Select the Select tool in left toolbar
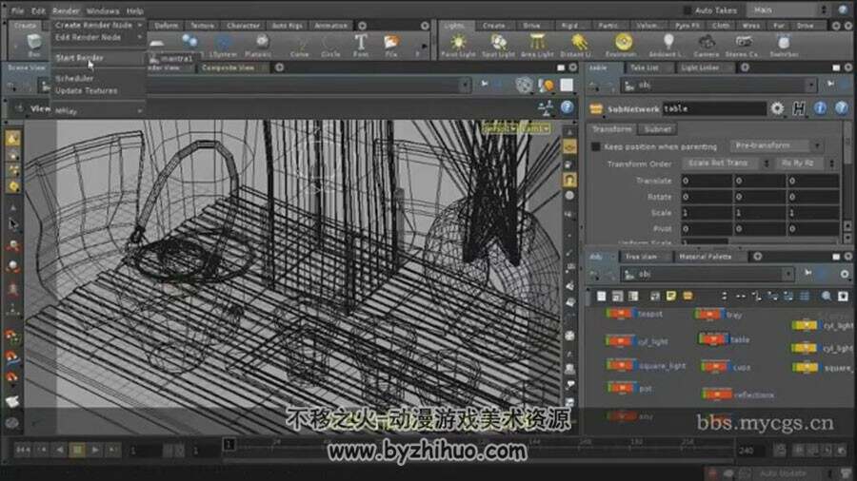857x481 pixels. point(12,224)
